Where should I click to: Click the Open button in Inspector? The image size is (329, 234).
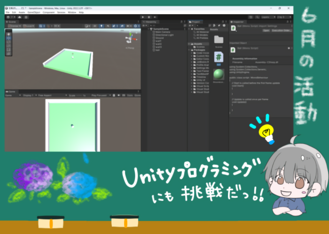[266, 30]
